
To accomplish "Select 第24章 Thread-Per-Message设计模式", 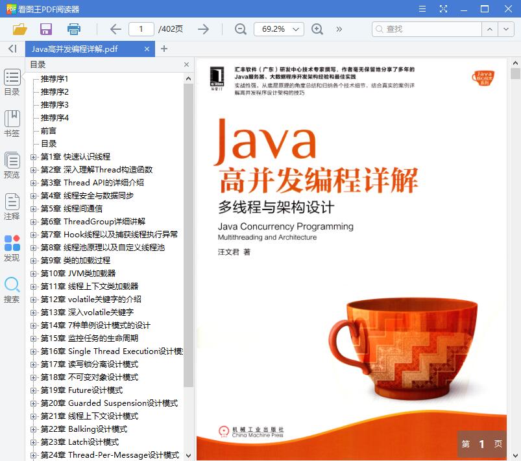I will (110, 455).
